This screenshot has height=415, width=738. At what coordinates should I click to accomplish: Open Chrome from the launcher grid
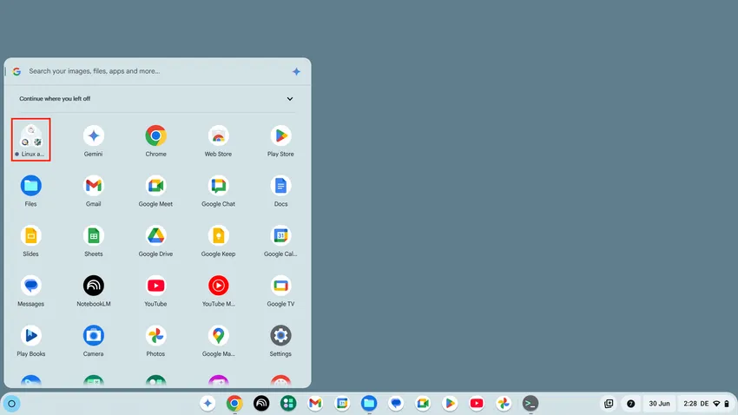point(155,141)
